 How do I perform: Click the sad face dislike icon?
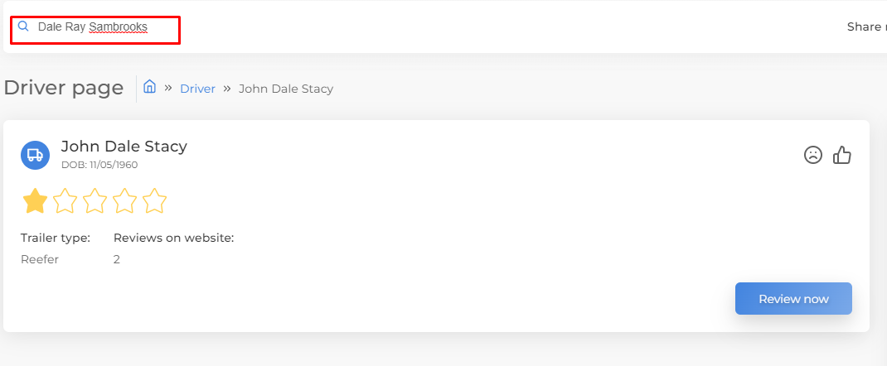pyautogui.click(x=813, y=155)
